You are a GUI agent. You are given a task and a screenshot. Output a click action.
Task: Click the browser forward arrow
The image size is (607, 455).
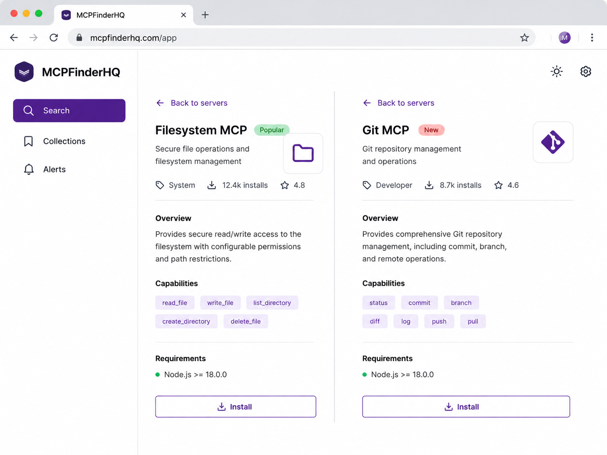[x=34, y=38]
